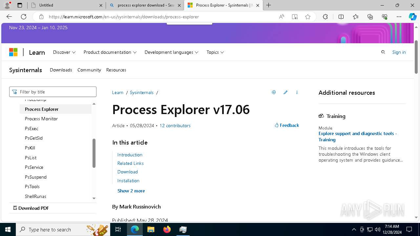This screenshot has height=236, width=420.
Task: Go back with the browser back arrow
Action: 9,17
